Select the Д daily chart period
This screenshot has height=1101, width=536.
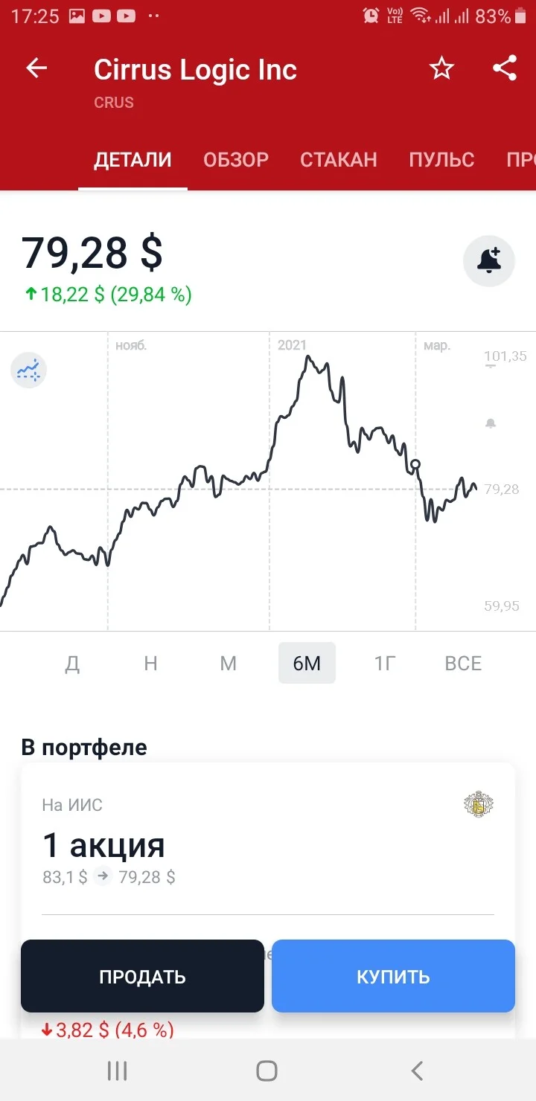[72, 663]
